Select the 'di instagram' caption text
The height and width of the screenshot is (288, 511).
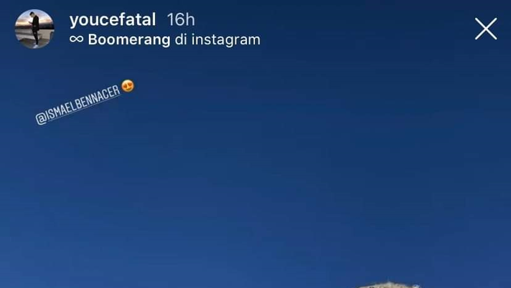pos(217,39)
